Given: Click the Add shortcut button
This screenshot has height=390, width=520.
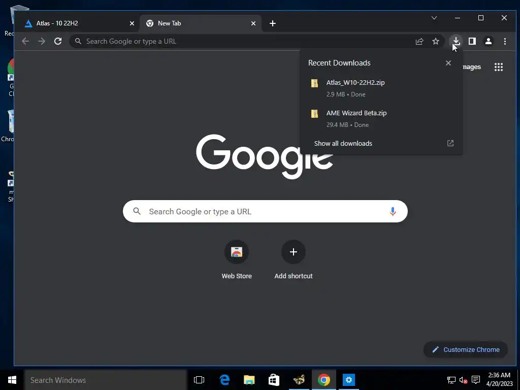Looking at the screenshot, I should 294,261.
